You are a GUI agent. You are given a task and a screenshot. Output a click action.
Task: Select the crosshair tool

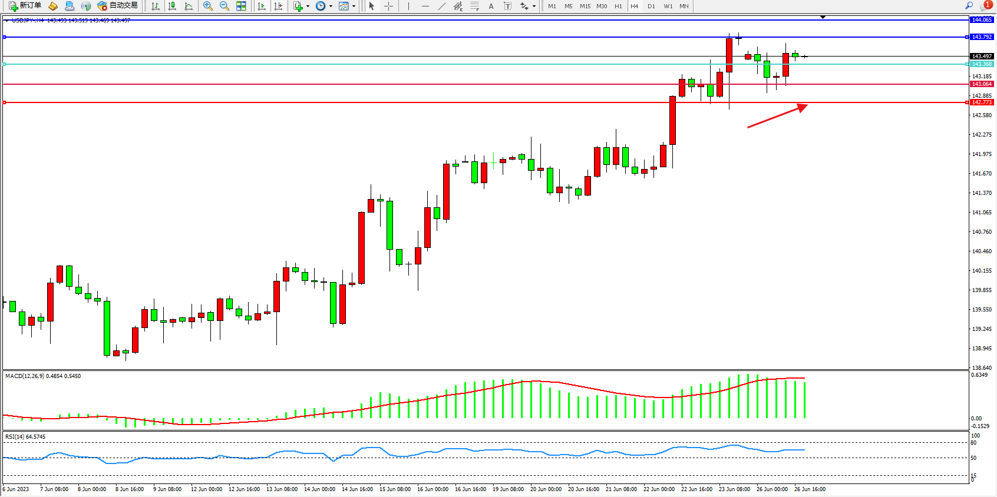(389, 6)
